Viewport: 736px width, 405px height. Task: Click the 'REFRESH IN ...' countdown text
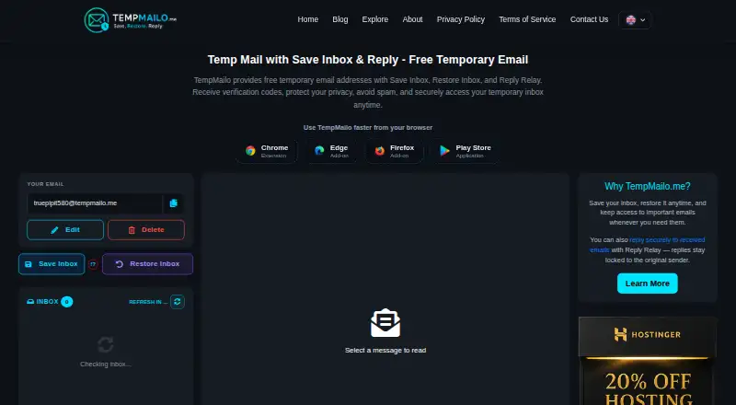pyautogui.click(x=148, y=302)
